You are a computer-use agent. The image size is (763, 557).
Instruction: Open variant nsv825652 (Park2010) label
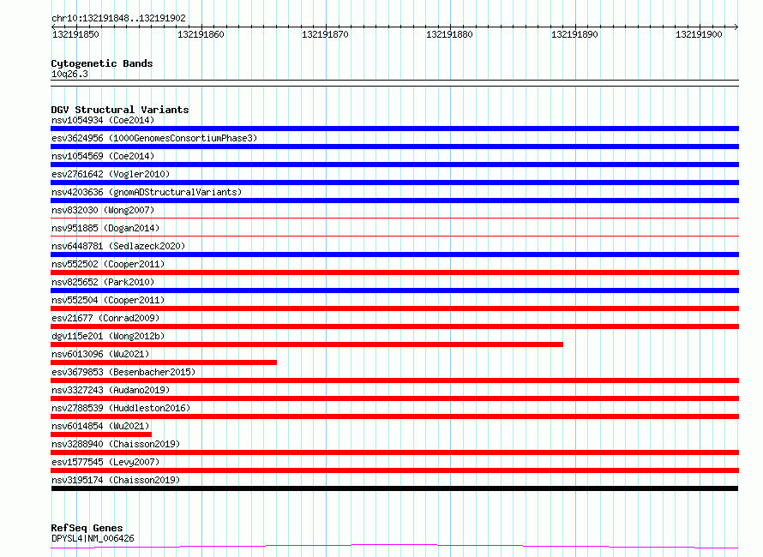point(103,282)
